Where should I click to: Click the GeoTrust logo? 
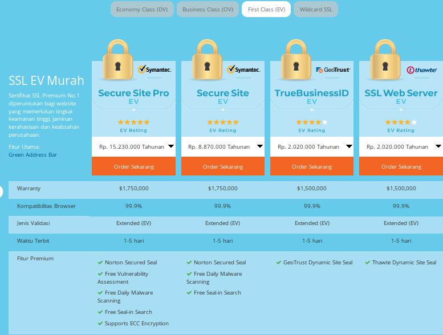[x=333, y=70]
